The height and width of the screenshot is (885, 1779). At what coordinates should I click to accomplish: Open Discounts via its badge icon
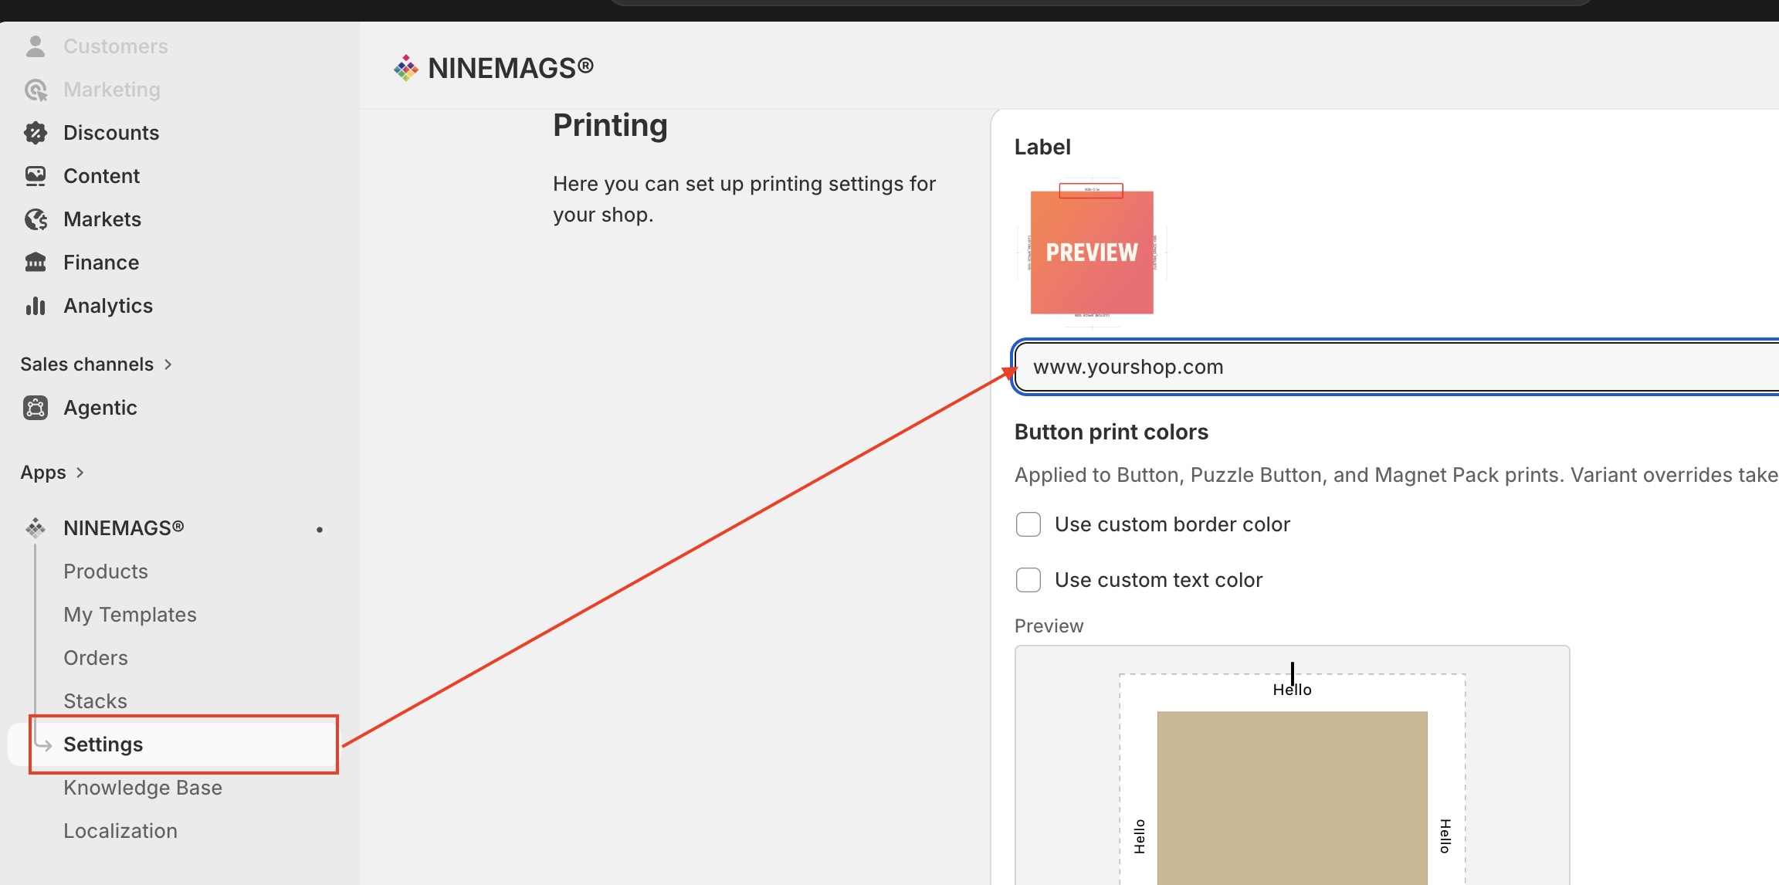[36, 133]
